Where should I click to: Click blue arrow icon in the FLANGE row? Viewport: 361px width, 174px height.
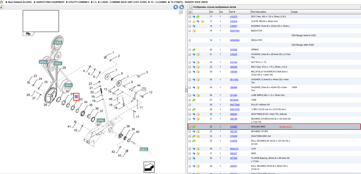click(194, 158)
